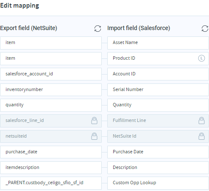Select the inventorynumber export field

pyautogui.click(x=51, y=90)
